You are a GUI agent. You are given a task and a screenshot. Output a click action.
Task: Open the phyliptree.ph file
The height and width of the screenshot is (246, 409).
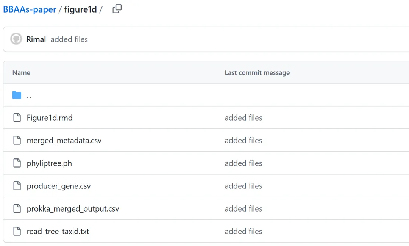49,163
